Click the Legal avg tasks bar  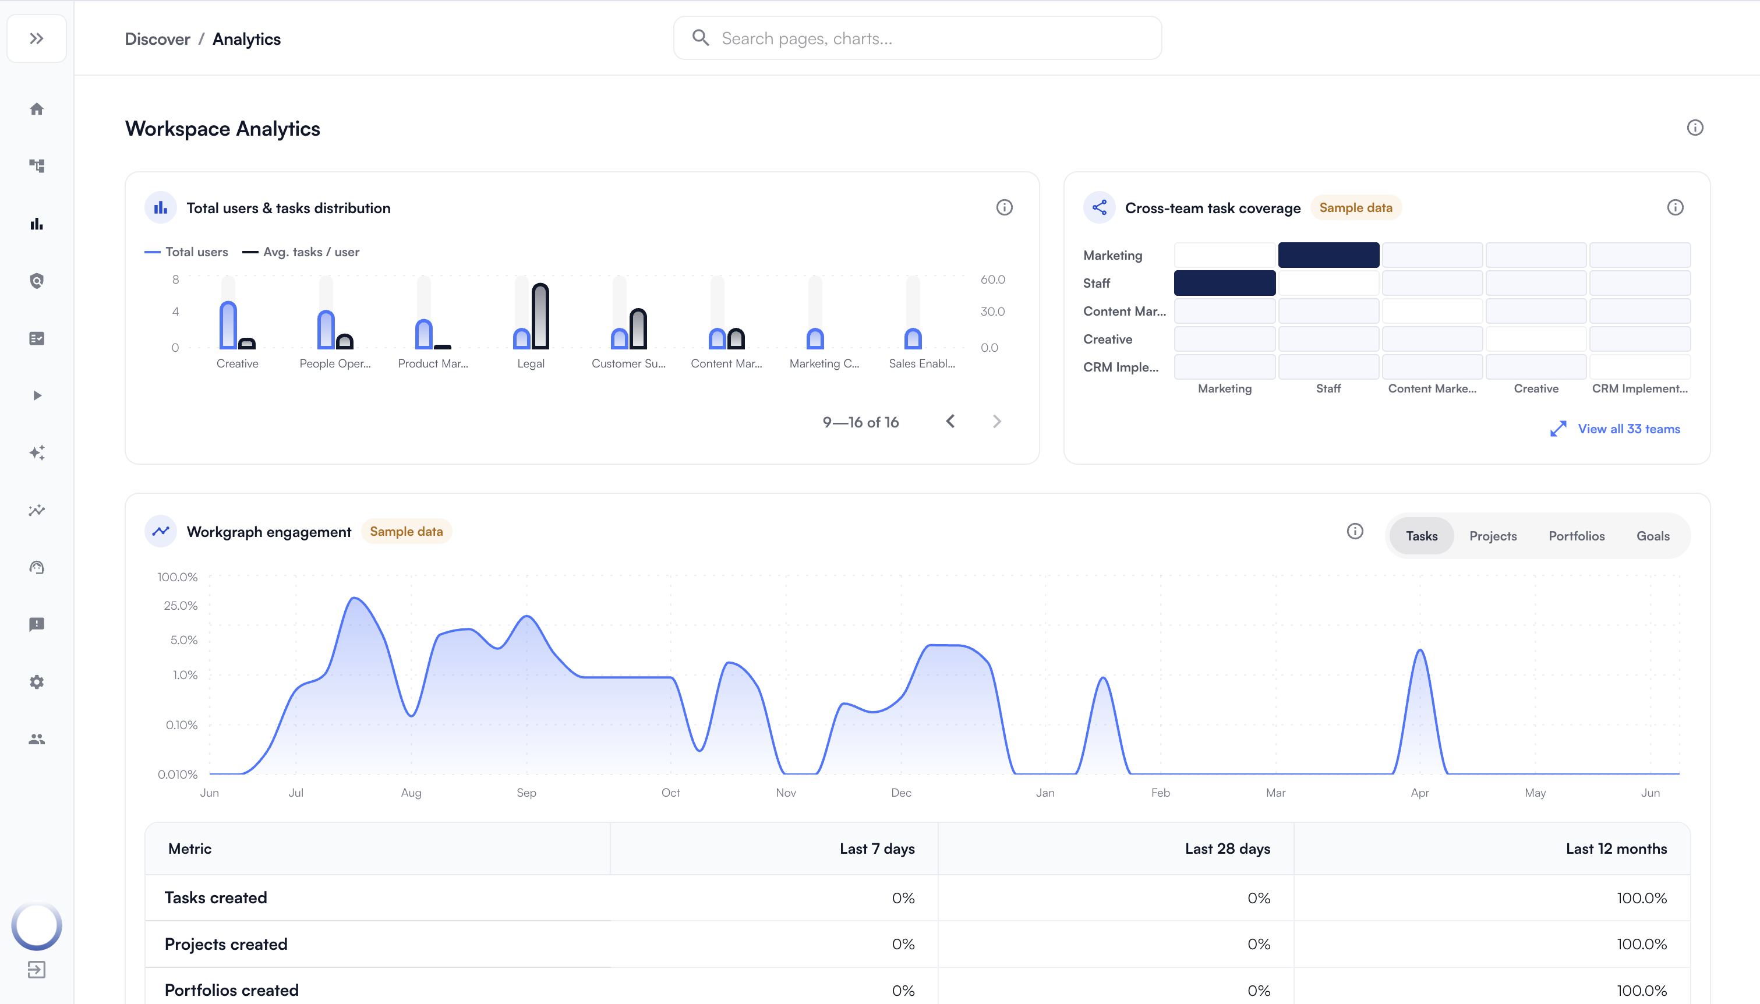(x=540, y=316)
